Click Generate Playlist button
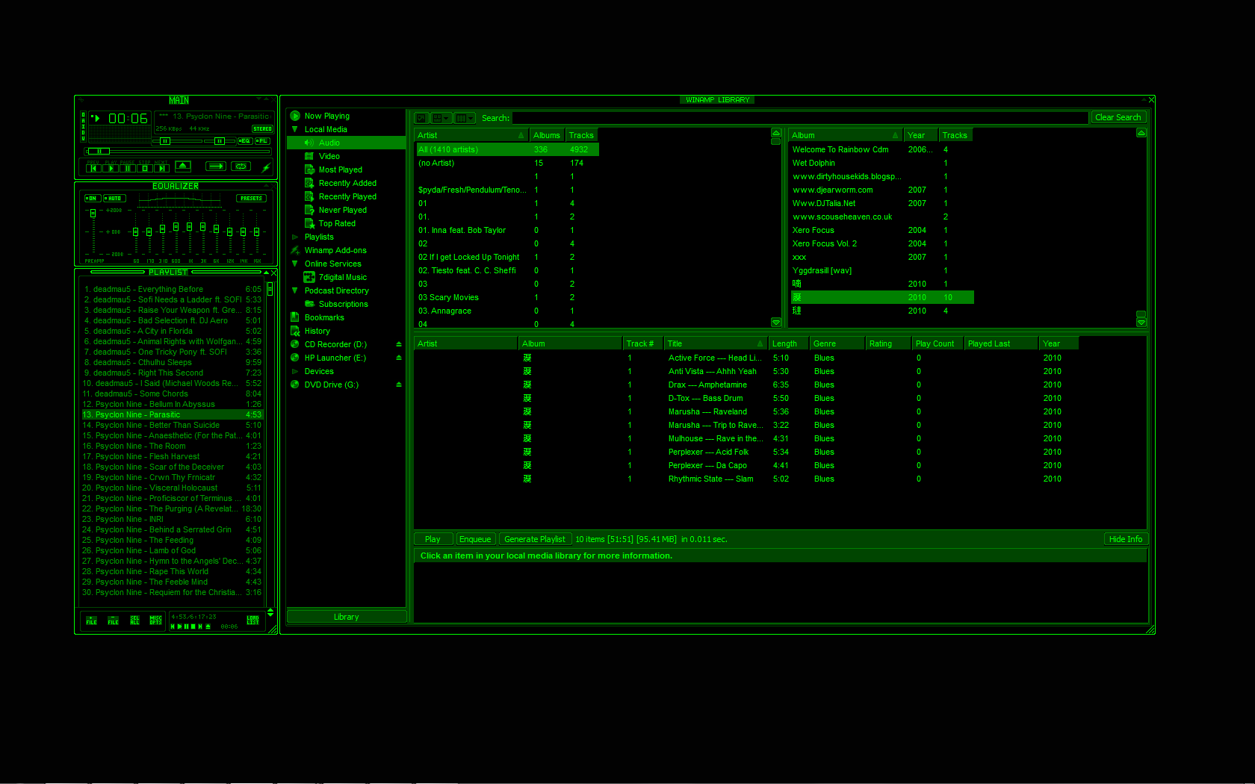 535,539
